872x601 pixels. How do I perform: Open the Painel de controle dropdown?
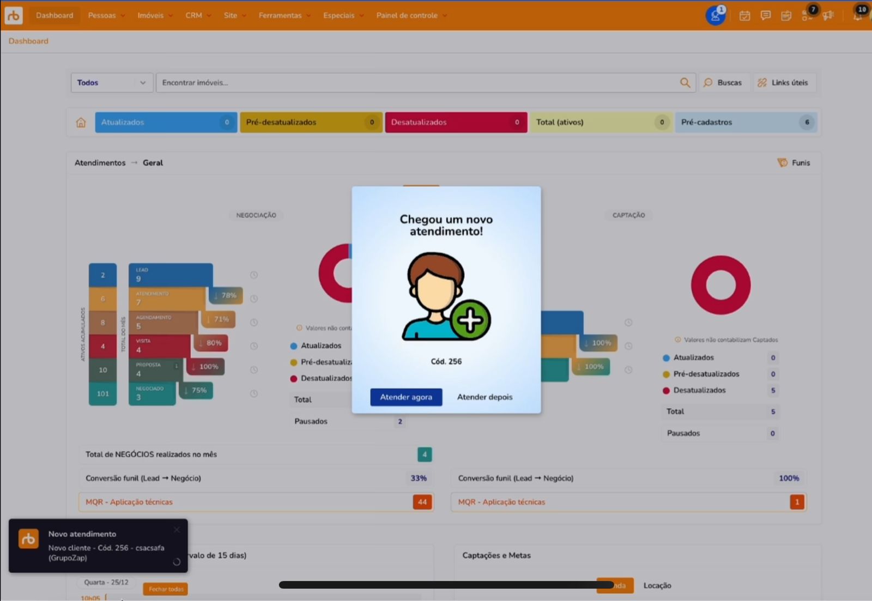tap(411, 15)
